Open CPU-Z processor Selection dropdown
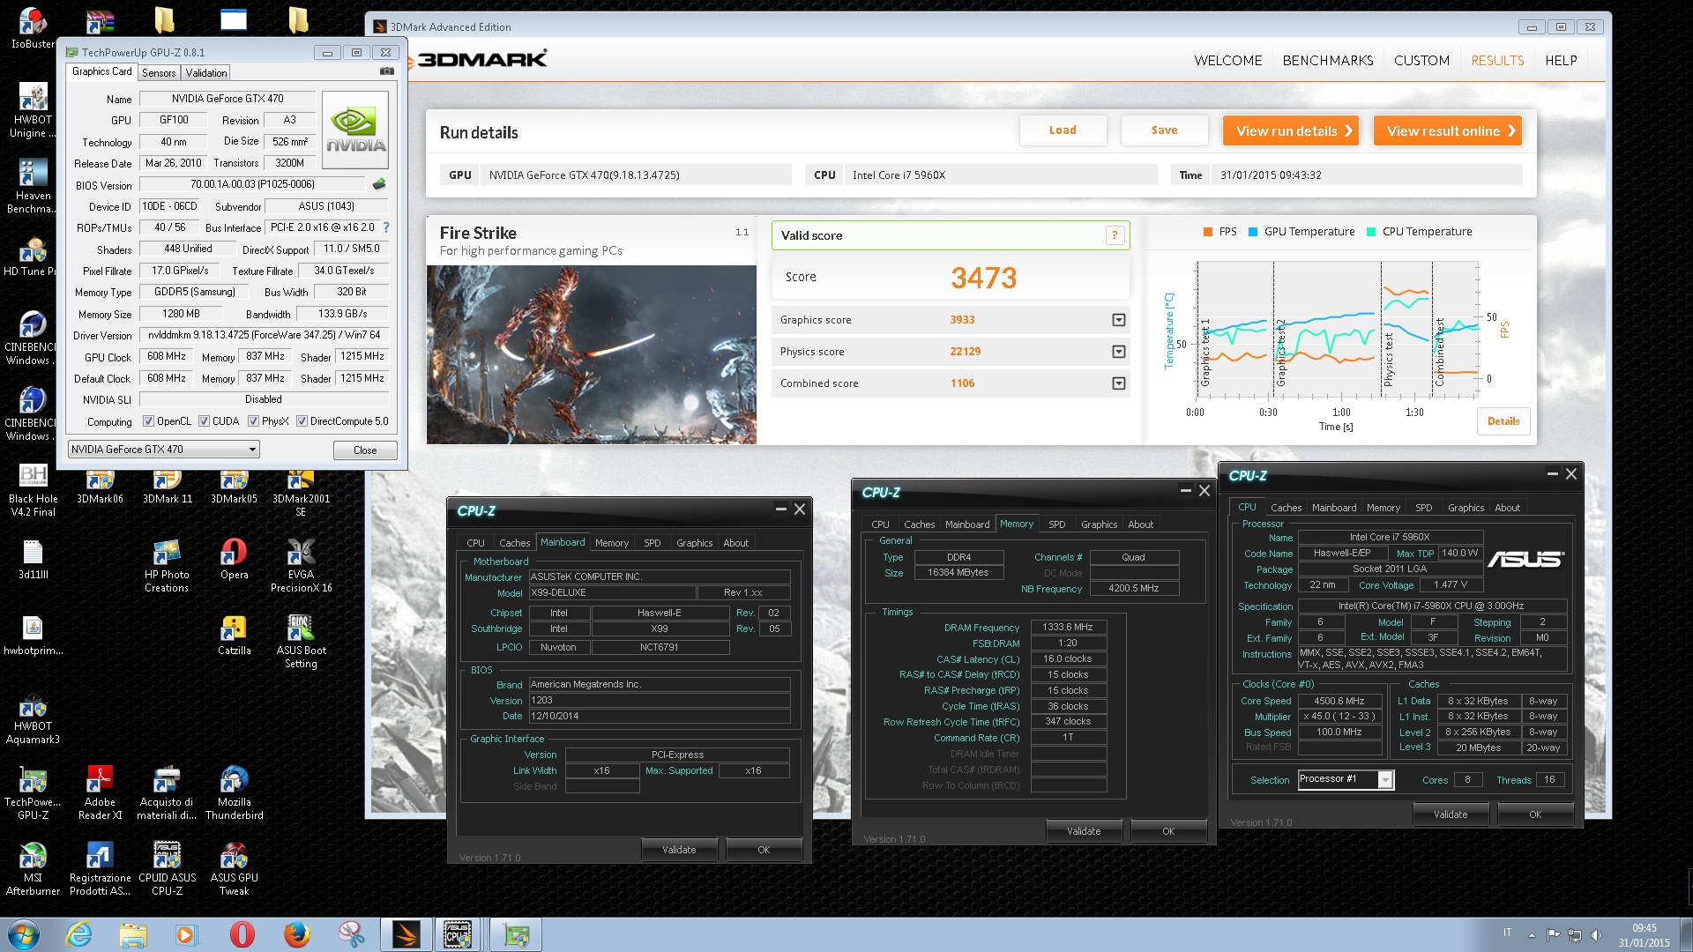 [1346, 779]
